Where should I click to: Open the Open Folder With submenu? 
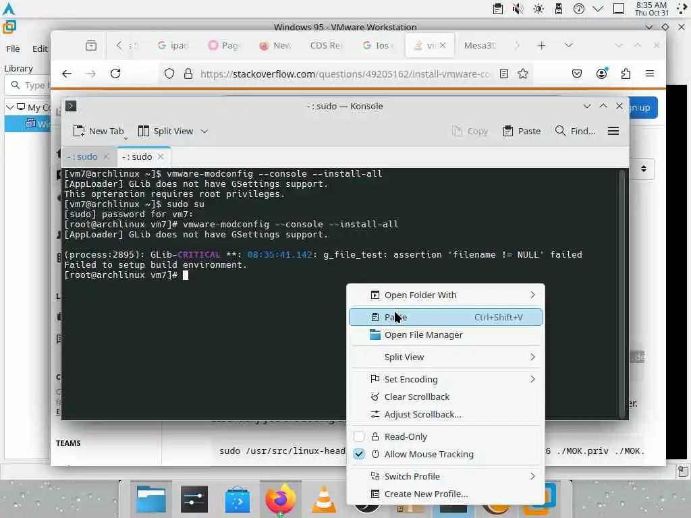445,295
